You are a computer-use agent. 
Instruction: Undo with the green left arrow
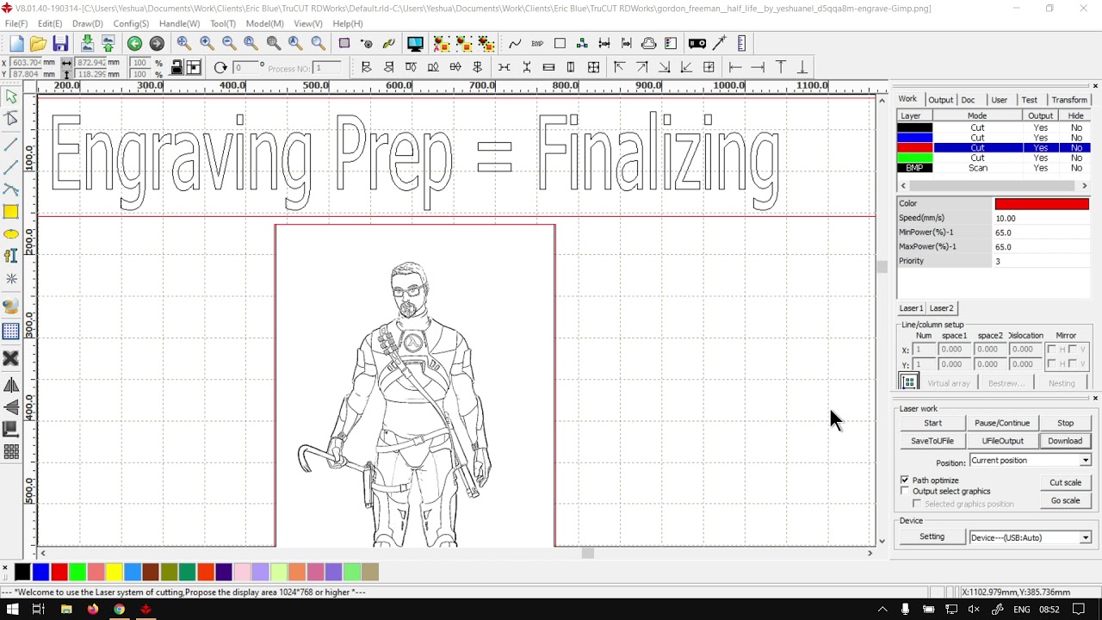pos(134,44)
